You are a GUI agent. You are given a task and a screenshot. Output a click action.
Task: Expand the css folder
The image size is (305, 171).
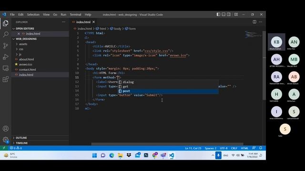coord(40,49)
